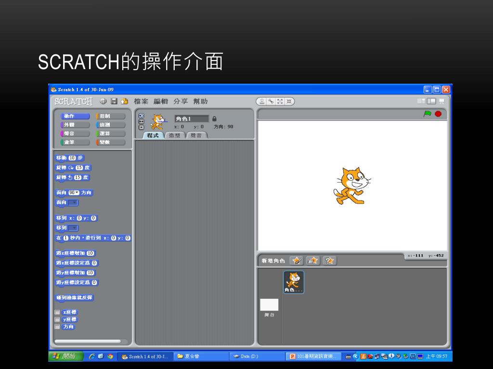Get a surprise sprite with question-mark icon

tap(329, 260)
